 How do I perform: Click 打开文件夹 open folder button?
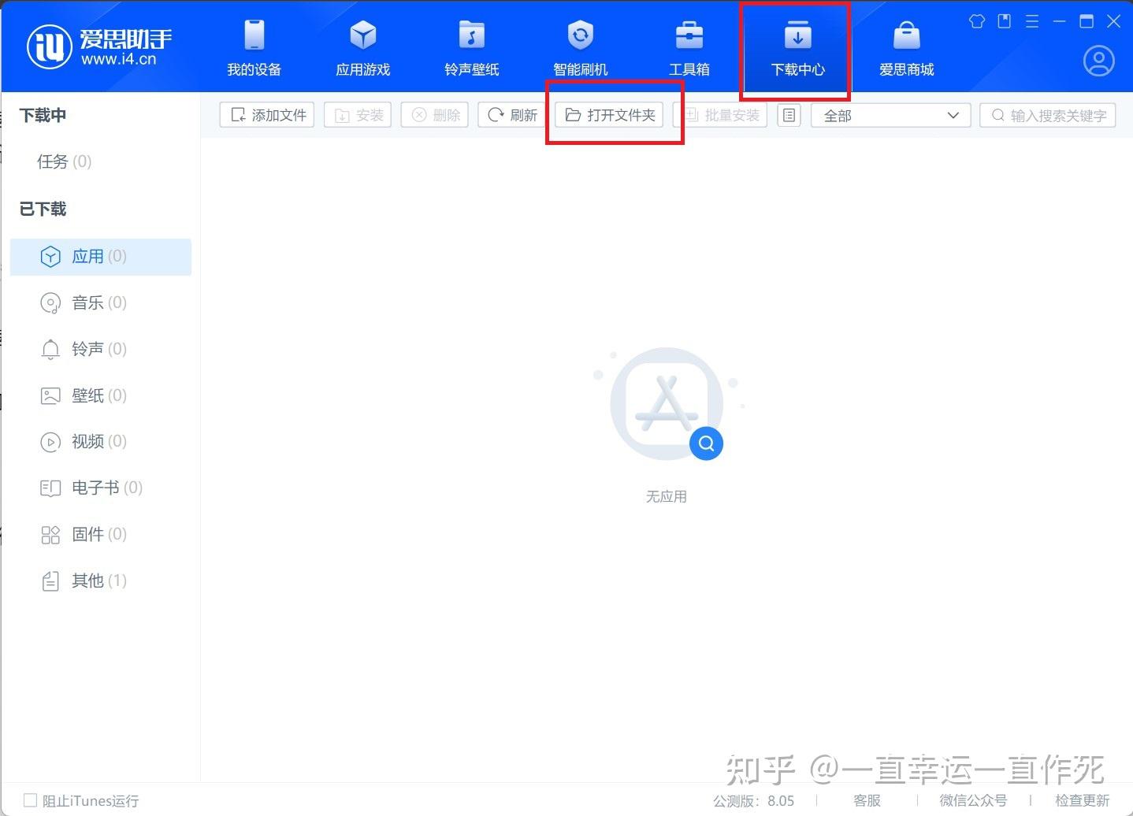click(x=610, y=115)
